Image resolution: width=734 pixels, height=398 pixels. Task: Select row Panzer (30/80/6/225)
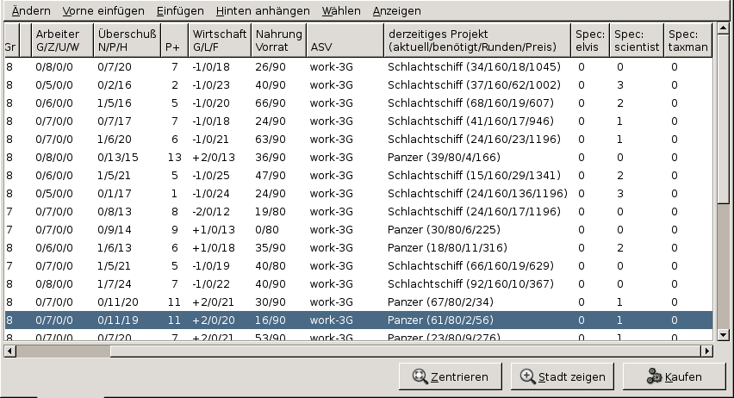[358, 230]
